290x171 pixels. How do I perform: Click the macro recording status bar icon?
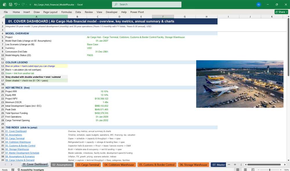click(x=13, y=170)
